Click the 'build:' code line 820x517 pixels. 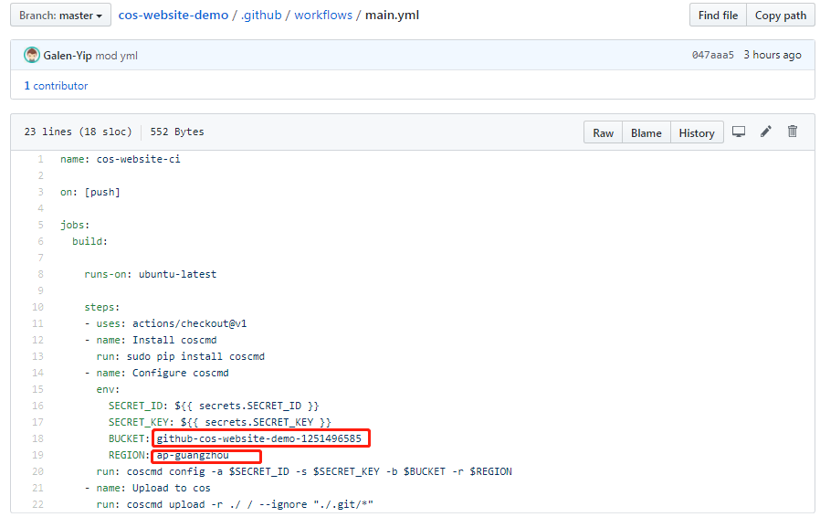tap(90, 241)
